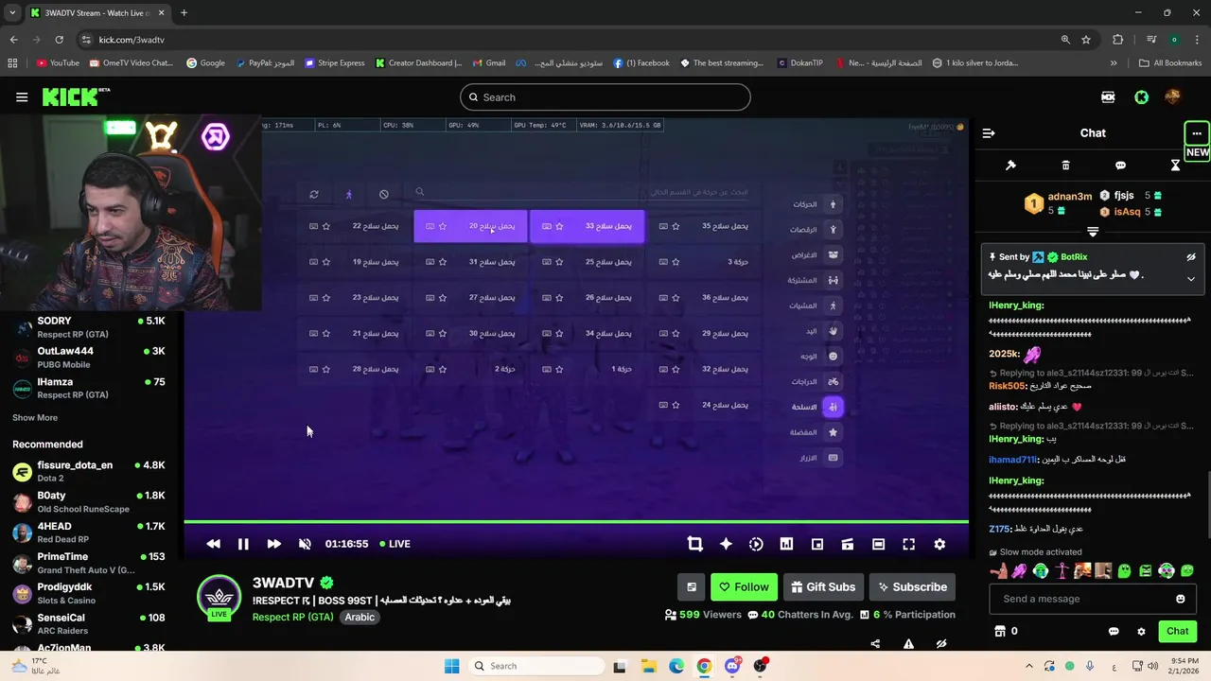
Task: Enter fullscreen on the video player
Action: (x=909, y=544)
